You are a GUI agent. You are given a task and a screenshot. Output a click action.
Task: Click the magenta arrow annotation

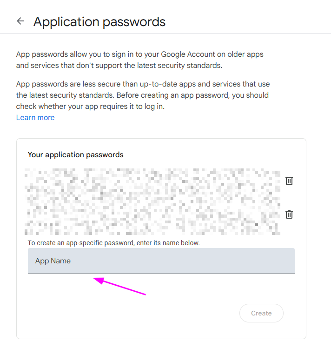point(120,287)
